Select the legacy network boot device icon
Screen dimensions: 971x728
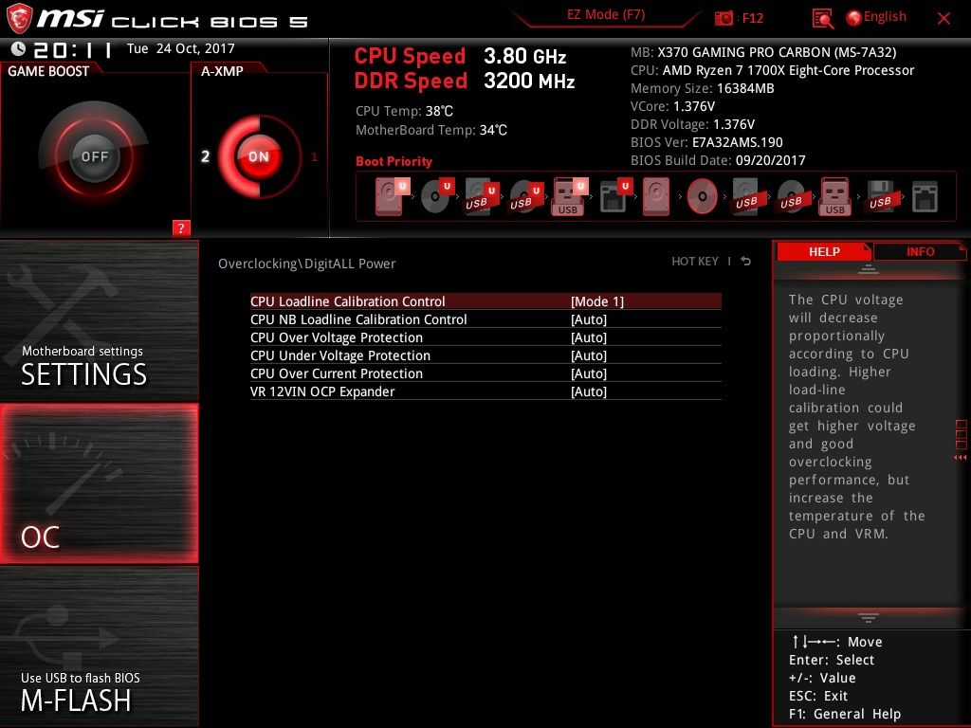(925, 197)
